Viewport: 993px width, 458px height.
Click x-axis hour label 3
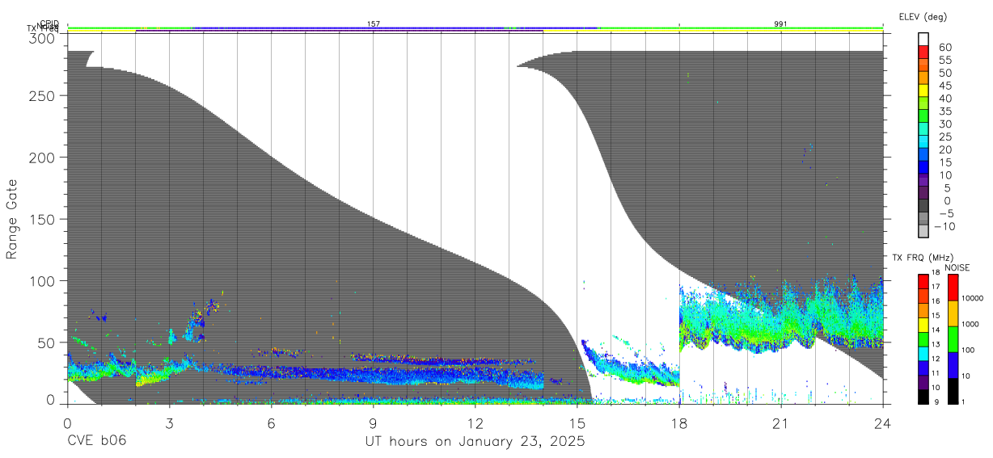(169, 422)
